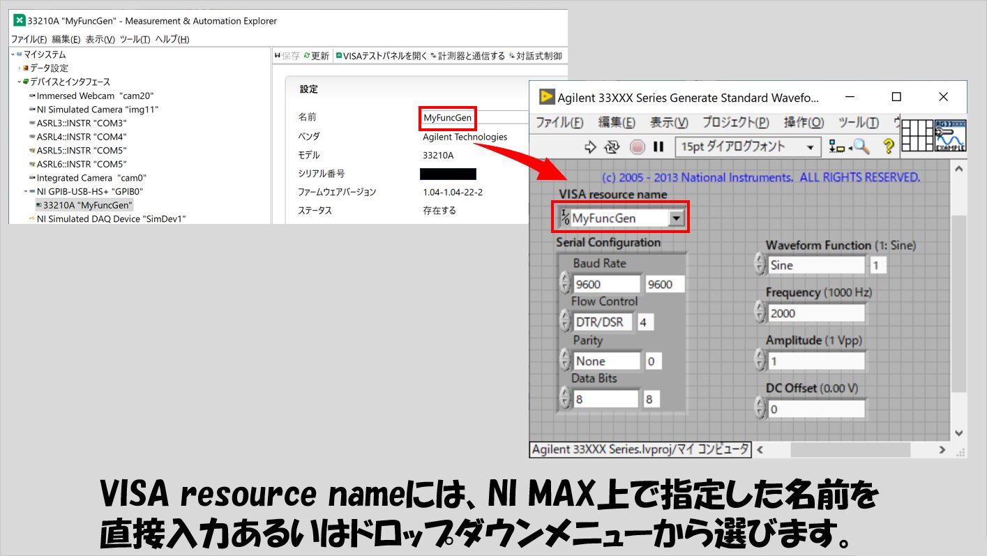Viewport: 987px width, 556px height.
Task: Click the I/O glyph of VISA resource name
Action: coord(564,218)
